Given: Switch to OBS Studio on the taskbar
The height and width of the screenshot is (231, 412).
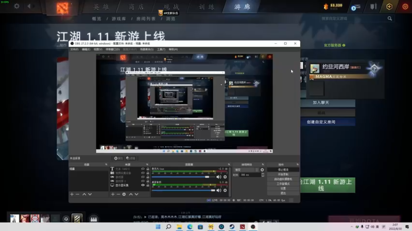Looking at the screenshot, I should 253,227.
